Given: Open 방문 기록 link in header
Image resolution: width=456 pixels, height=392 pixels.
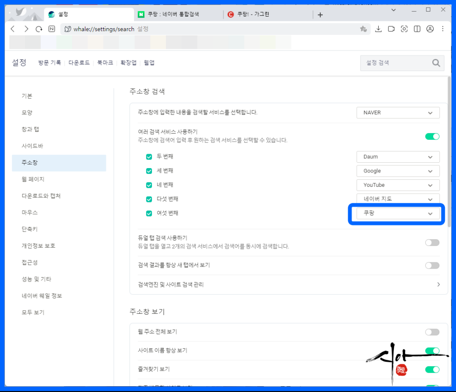Looking at the screenshot, I should click(x=50, y=63).
